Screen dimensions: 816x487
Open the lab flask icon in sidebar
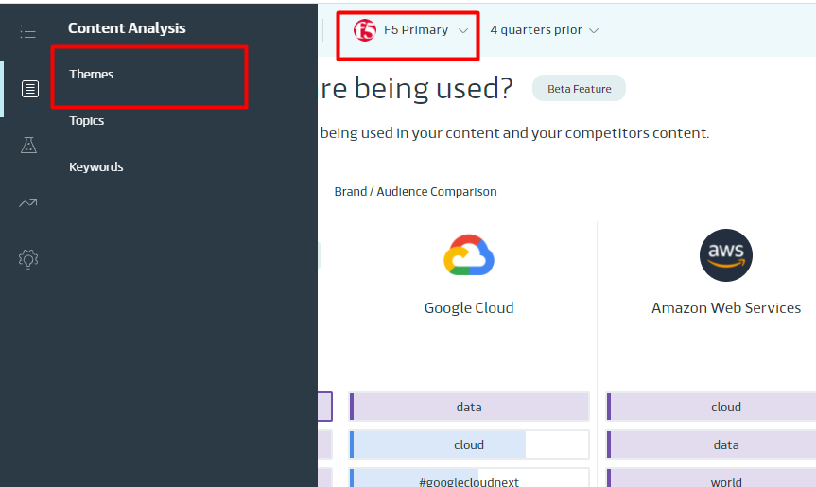[x=28, y=146]
